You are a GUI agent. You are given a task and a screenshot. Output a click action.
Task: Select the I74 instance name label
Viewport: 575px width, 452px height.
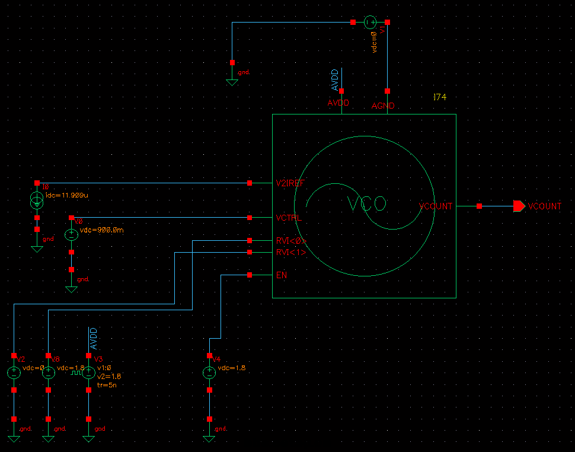(x=439, y=97)
